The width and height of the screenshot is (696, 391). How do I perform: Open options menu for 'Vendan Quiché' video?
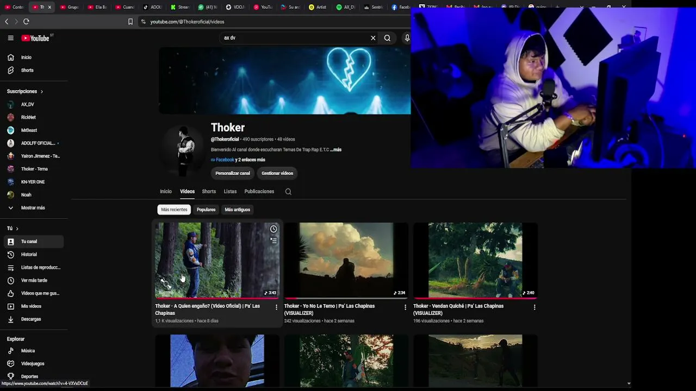click(535, 307)
